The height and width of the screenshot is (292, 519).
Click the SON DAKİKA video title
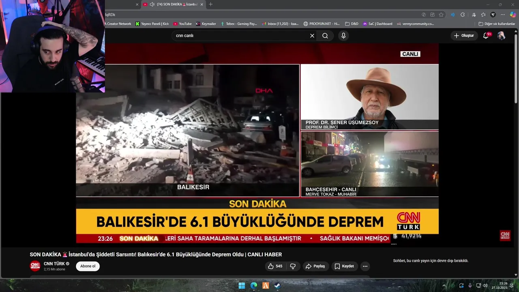point(156,255)
